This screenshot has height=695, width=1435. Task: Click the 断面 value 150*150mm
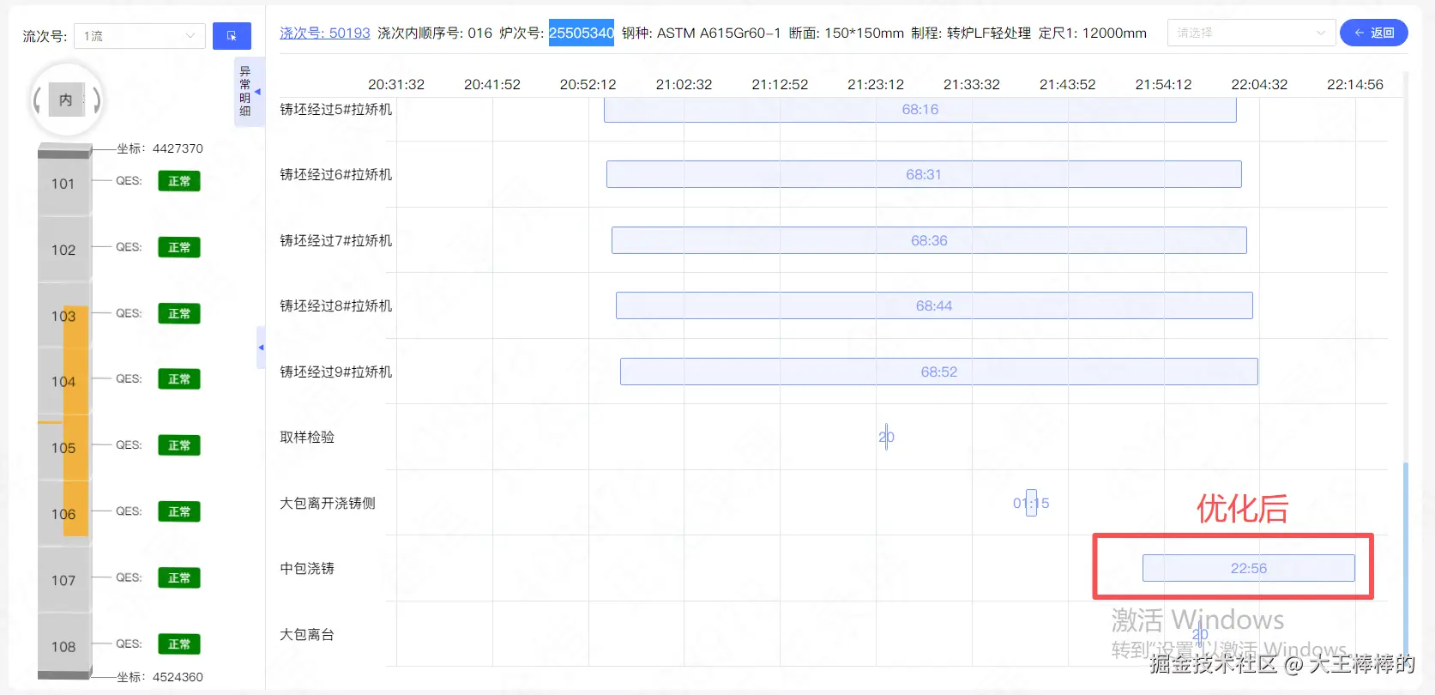tap(865, 33)
